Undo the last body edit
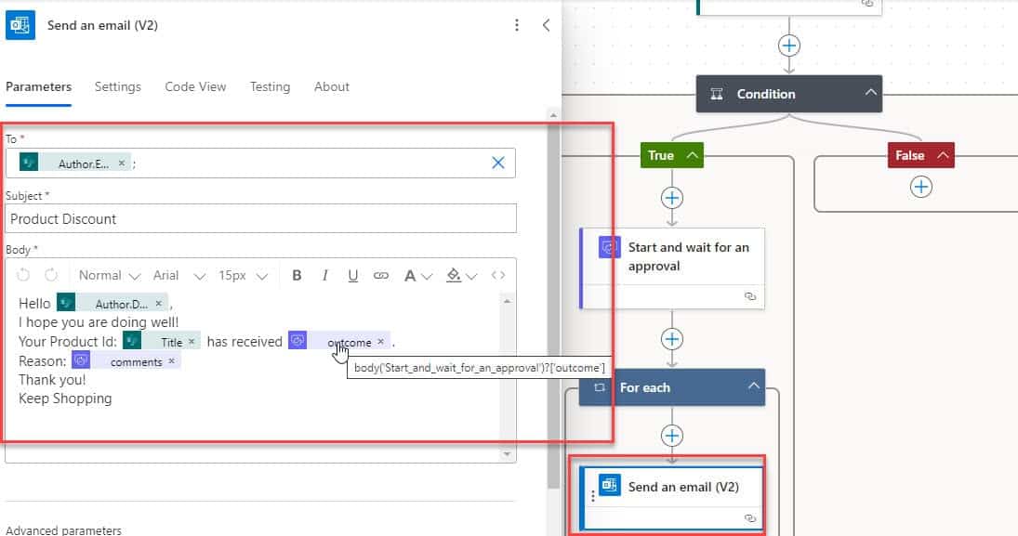 [x=23, y=275]
